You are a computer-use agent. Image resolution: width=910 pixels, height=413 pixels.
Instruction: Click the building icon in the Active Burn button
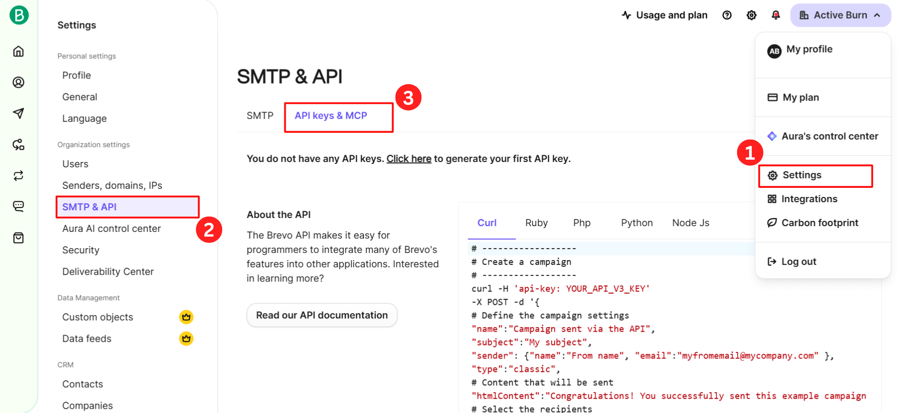(x=804, y=15)
